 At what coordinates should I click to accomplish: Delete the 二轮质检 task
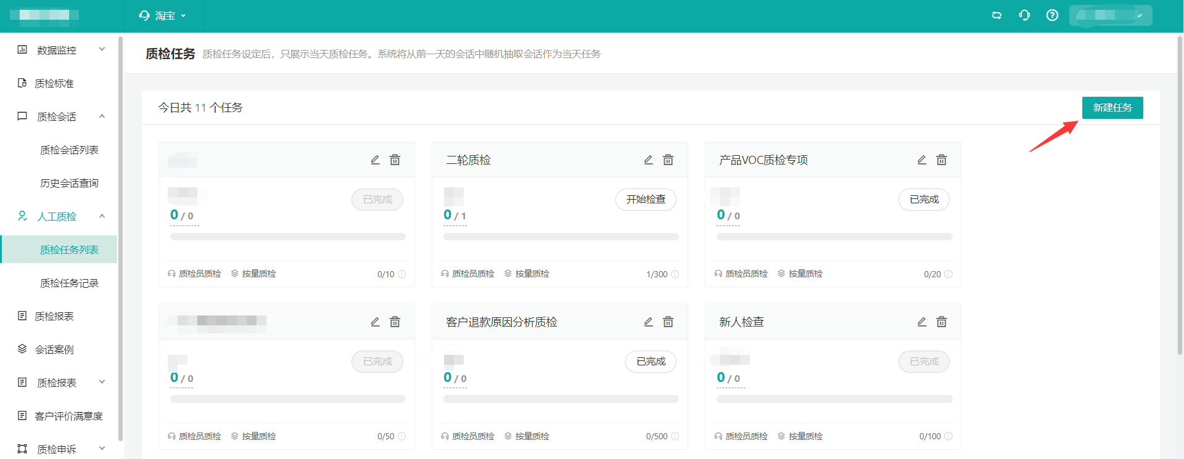pyautogui.click(x=668, y=160)
